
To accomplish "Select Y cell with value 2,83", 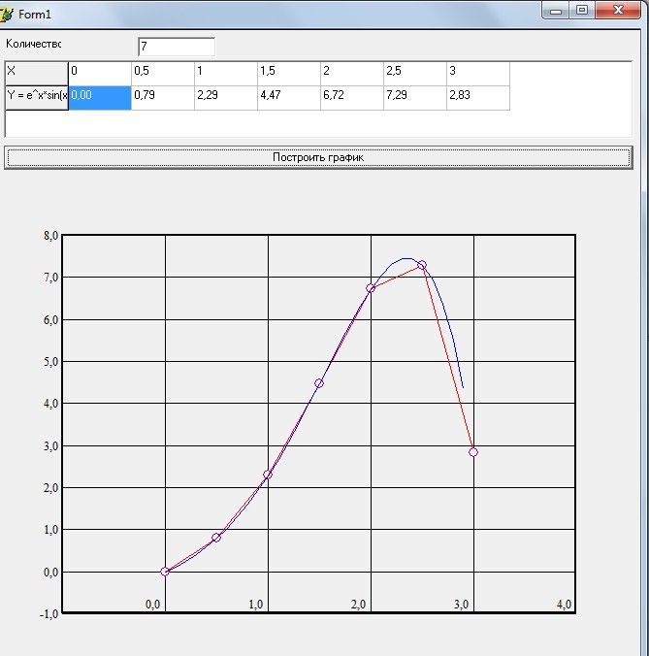I will (478, 98).
